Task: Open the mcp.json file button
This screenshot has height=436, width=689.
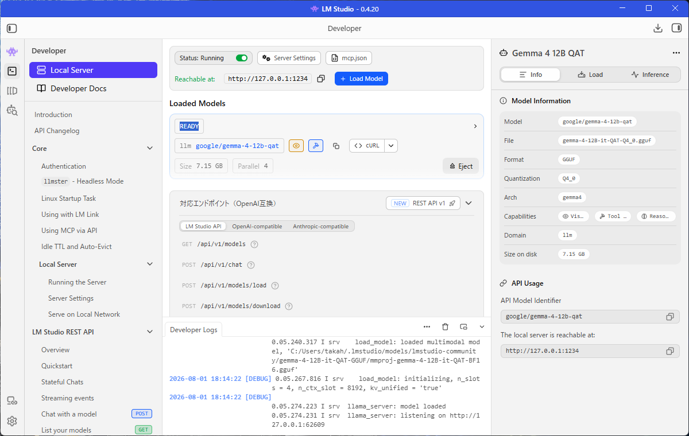Action: [x=349, y=58]
